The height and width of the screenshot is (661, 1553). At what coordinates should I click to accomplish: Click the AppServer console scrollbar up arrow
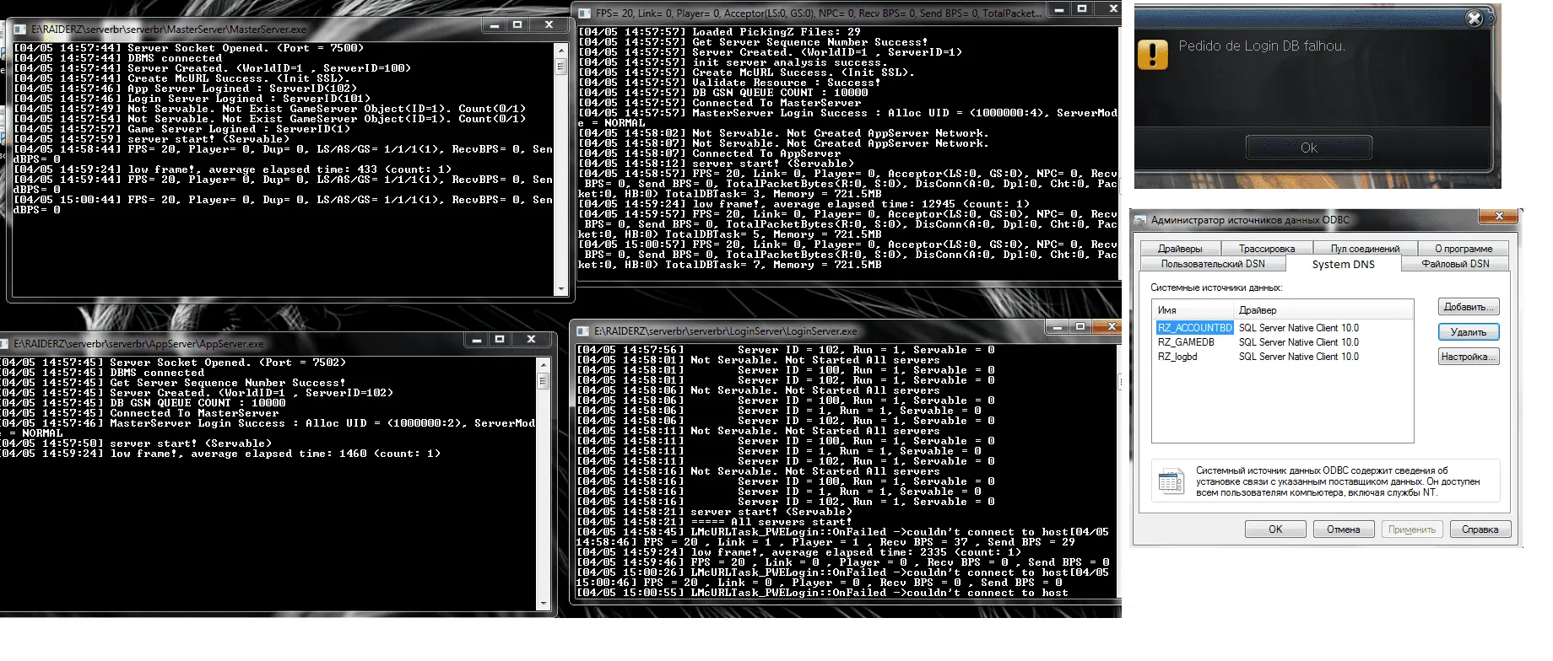(x=544, y=363)
